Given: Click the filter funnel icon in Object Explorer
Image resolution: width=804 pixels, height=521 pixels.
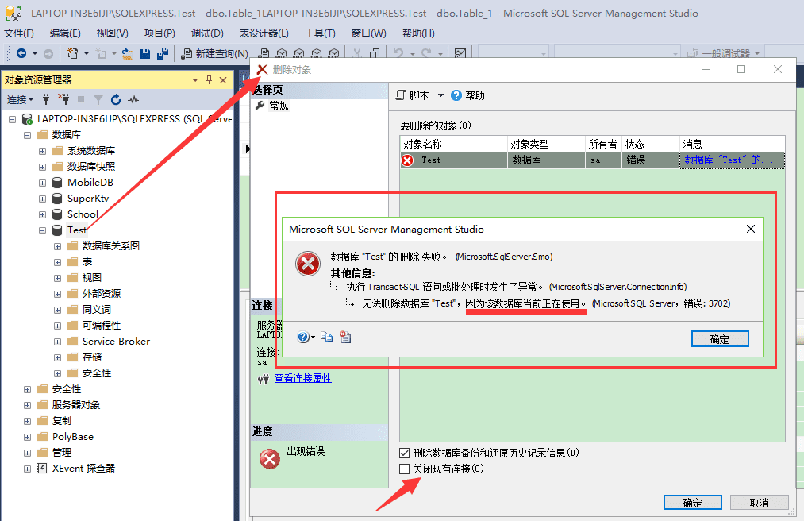Looking at the screenshot, I should pos(98,99).
